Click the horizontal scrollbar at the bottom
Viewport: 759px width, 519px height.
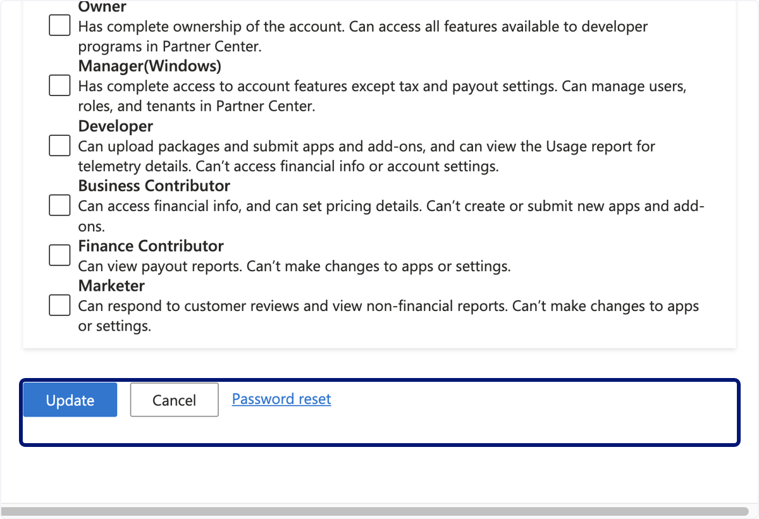[x=374, y=511]
